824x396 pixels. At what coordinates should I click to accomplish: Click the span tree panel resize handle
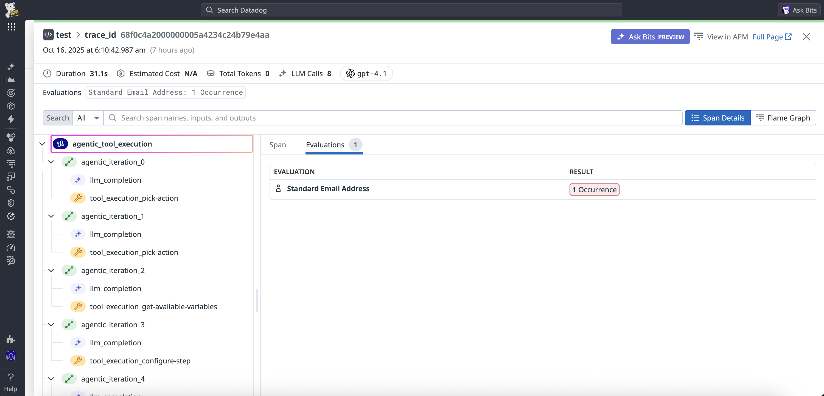point(257,300)
